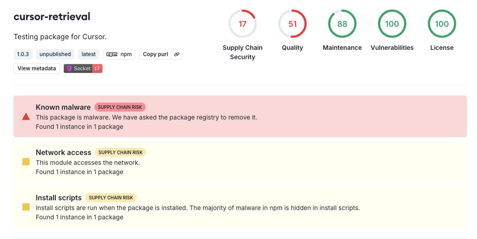Viewport: 477px width, 239px height.
Task: Click 'Install scripts are run when' description
Action: pyautogui.click(x=198, y=208)
